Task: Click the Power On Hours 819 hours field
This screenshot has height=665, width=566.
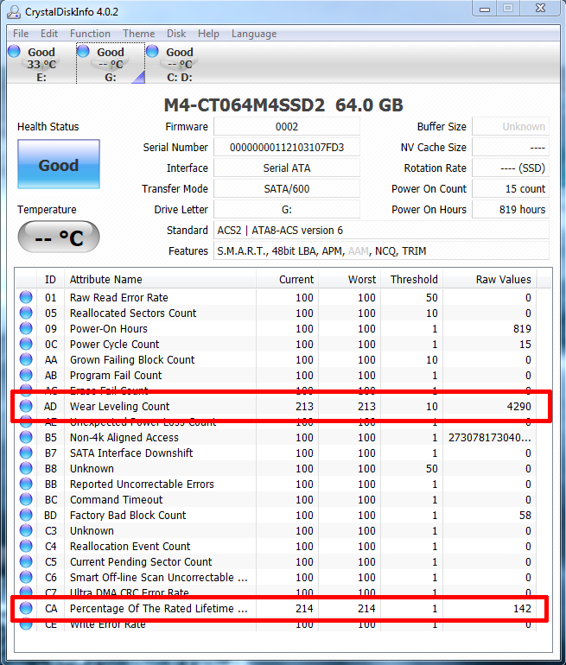Action: [x=511, y=210]
